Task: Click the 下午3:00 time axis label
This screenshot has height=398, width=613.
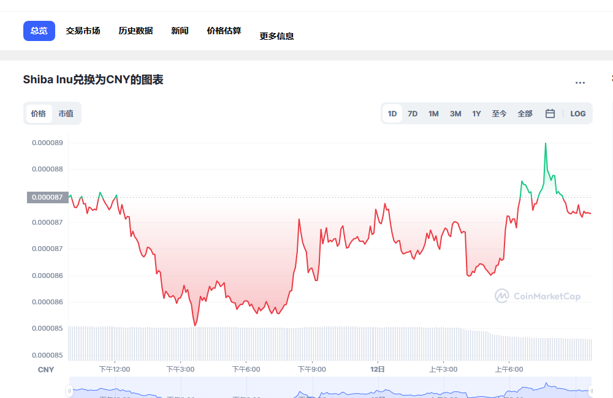Action: coord(180,369)
